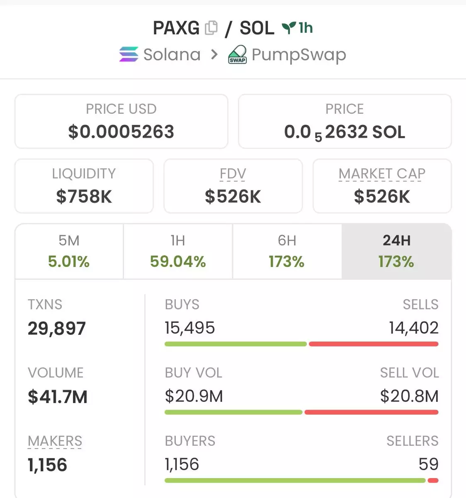Screen dimensions: 466x498
Task: Click the PRICE in SOL box
Action: coord(345,122)
